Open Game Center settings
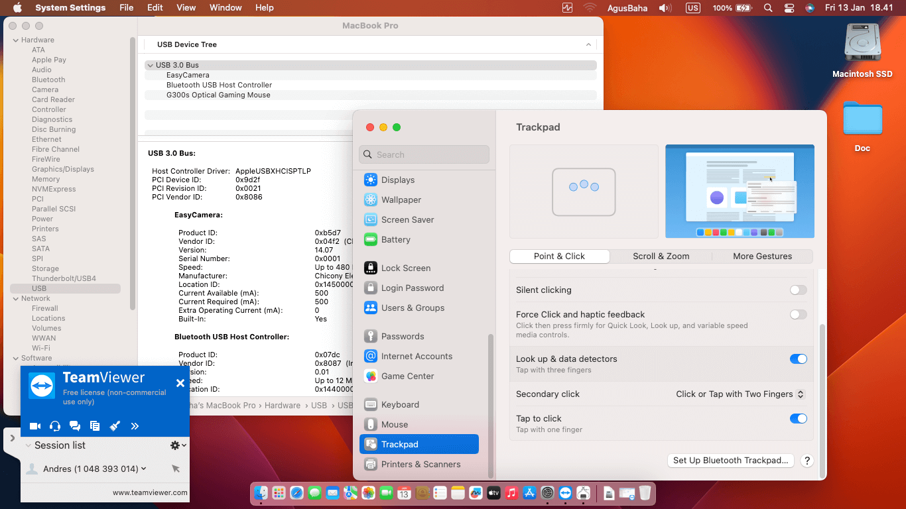The height and width of the screenshot is (509, 906). (419, 376)
